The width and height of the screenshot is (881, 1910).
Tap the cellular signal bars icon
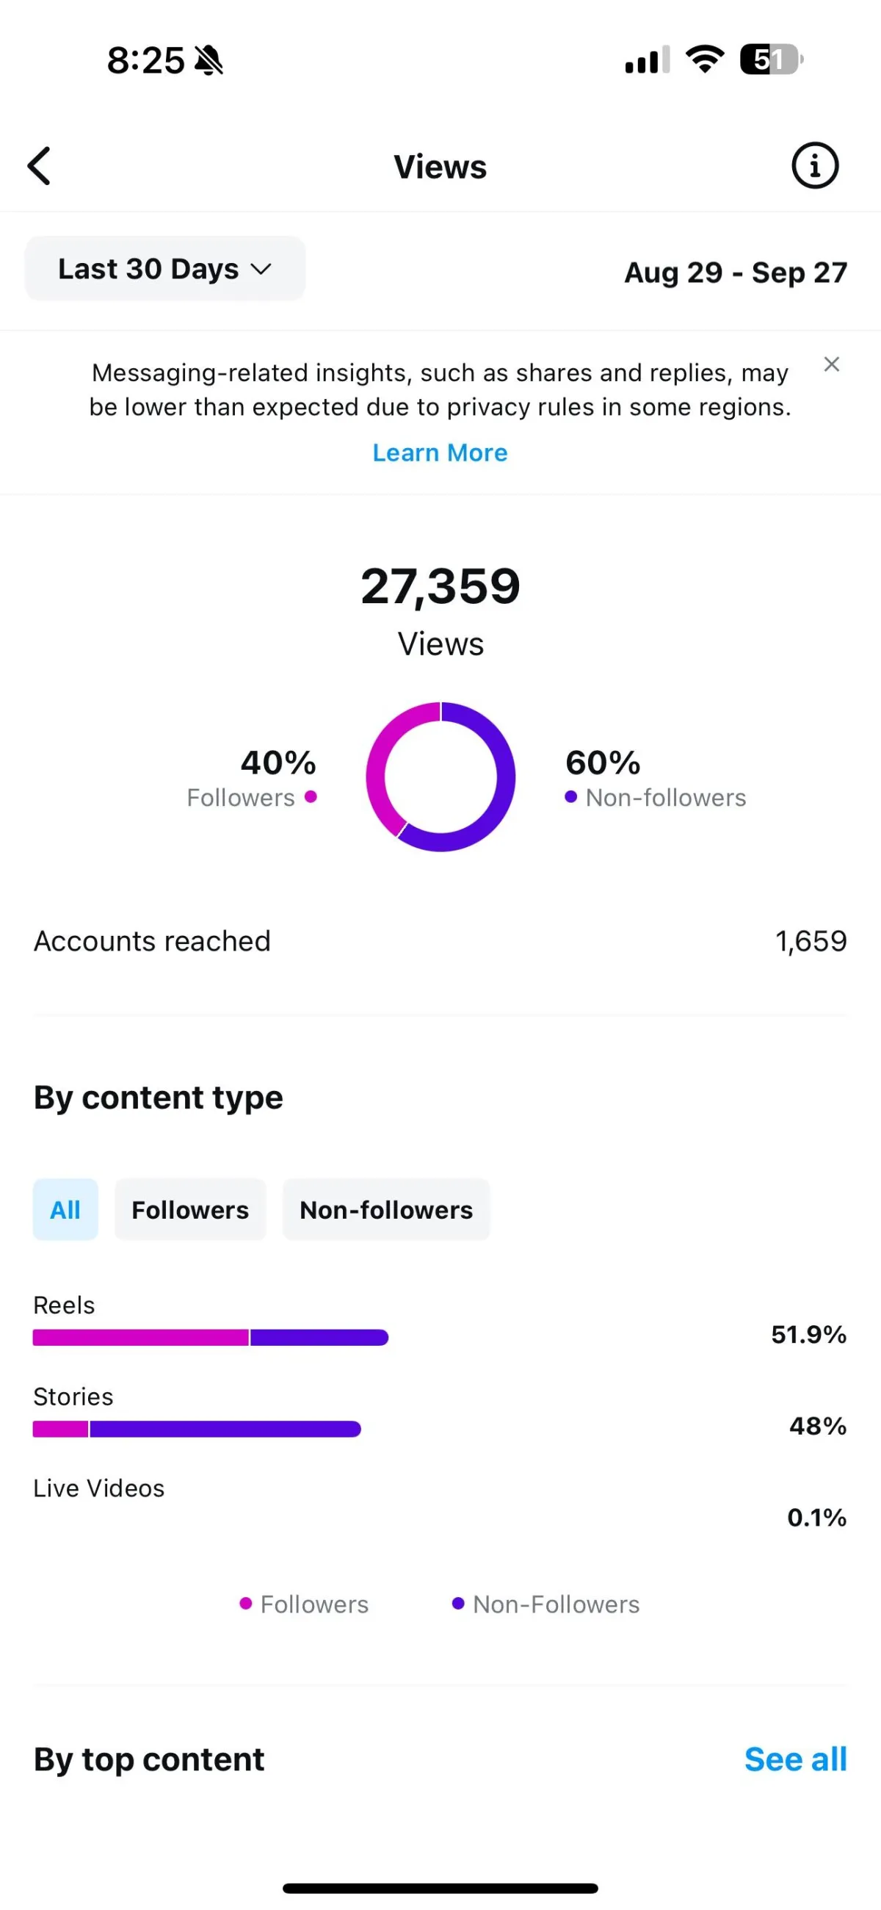[648, 60]
